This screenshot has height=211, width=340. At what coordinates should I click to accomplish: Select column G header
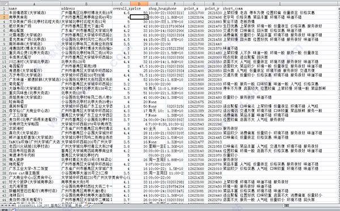(194, 4)
